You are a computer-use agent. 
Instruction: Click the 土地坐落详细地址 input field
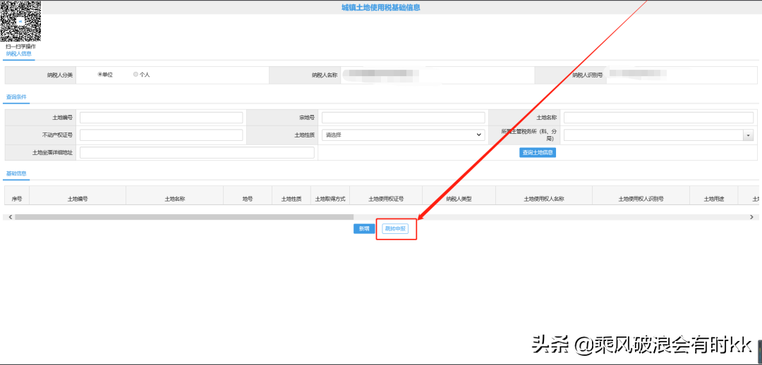[197, 152]
